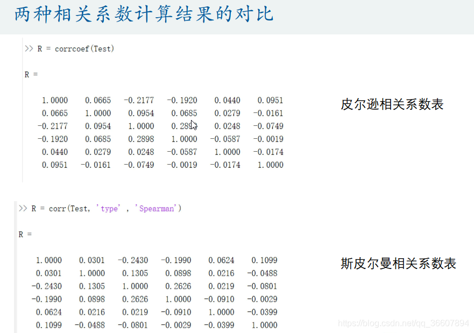
Task: Select 1.0000 in Pearson row starting with 0.0951
Action: (x=270, y=165)
